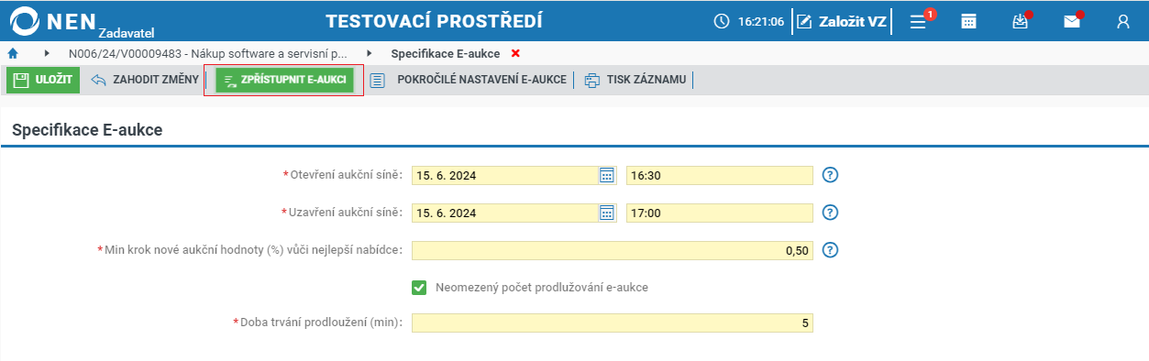The image size is (1149, 361).
Task: Show help for Min krok field
Action: pyautogui.click(x=831, y=250)
